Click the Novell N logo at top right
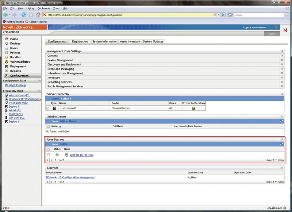Screen dimensions: 292x212 pos(285,30)
